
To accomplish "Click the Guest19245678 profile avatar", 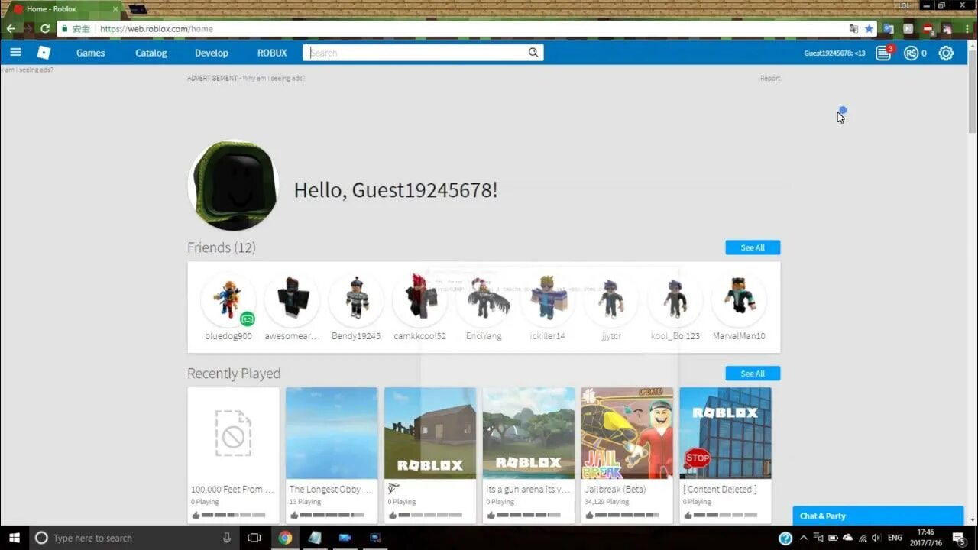I will 233,186.
